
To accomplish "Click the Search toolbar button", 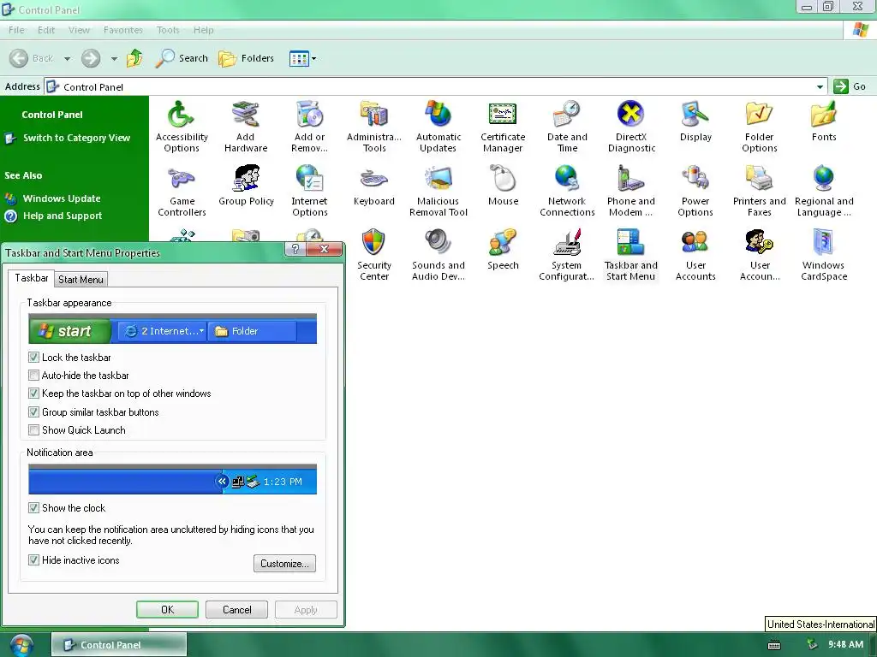I will (x=182, y=58).
